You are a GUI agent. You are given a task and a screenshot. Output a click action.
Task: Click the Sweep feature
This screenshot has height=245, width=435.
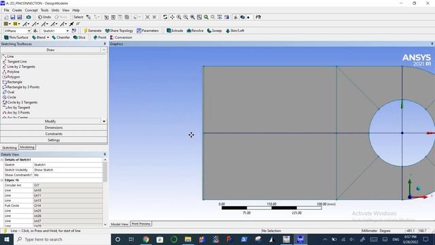[x=215, y=31]
